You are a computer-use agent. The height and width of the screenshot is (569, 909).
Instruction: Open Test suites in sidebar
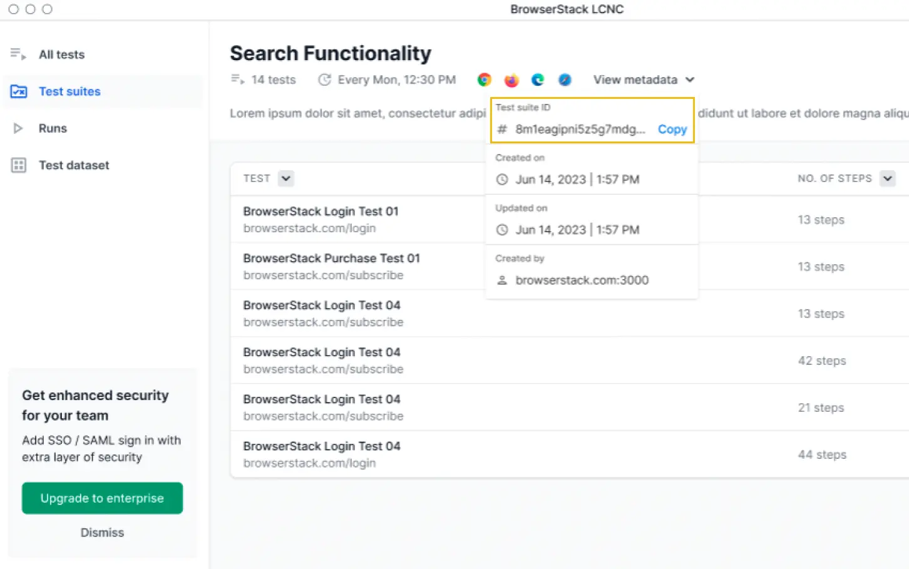tap(69, 91)
